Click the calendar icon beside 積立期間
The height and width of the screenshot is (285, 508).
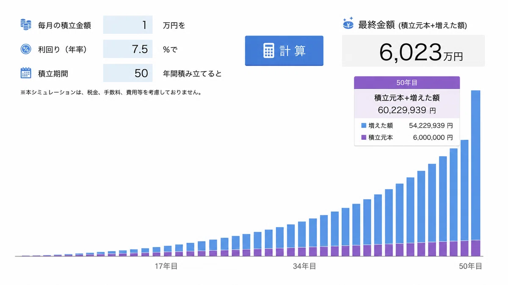point(26,73)
